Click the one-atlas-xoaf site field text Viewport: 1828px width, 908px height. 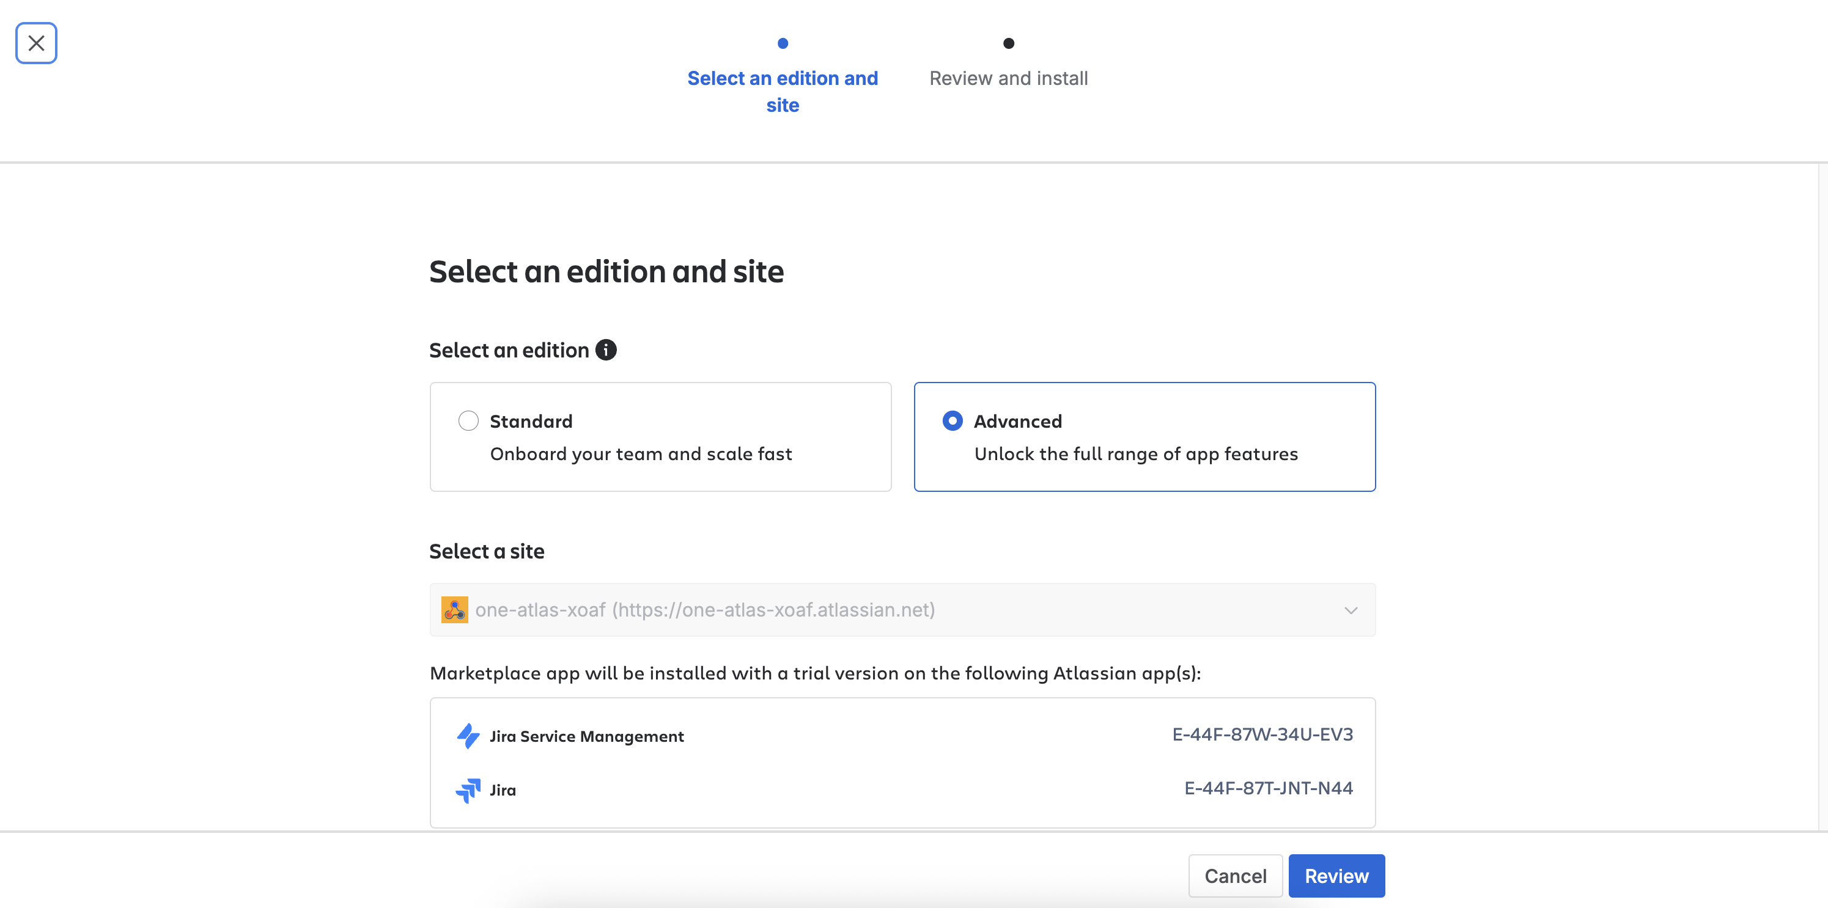[706, 610]
